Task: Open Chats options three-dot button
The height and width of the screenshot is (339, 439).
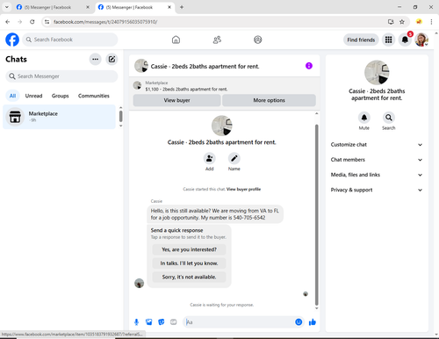Action: click(95, 59)
